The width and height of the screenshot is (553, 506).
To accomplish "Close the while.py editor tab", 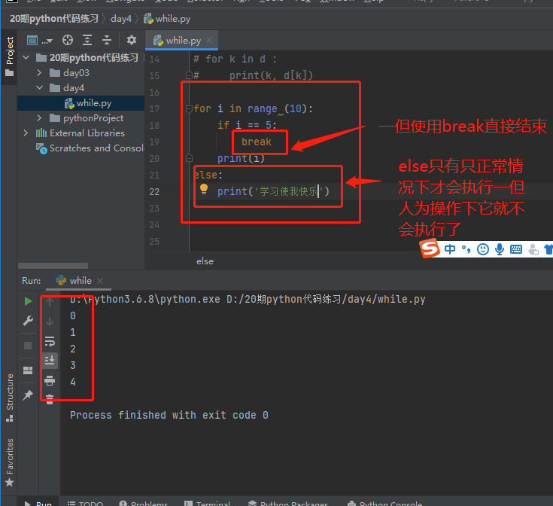I will [209, 40].
